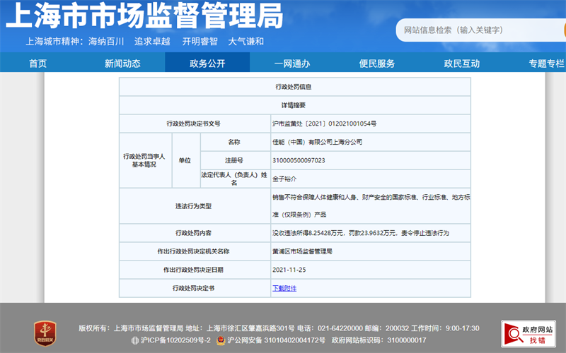
Task: Click the 详情摘要 section heading row
Action: (x=294, y=104)
